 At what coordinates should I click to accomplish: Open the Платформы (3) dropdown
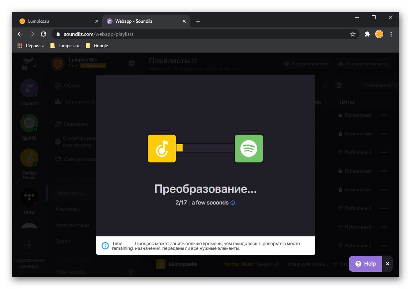tap(380, 85)
